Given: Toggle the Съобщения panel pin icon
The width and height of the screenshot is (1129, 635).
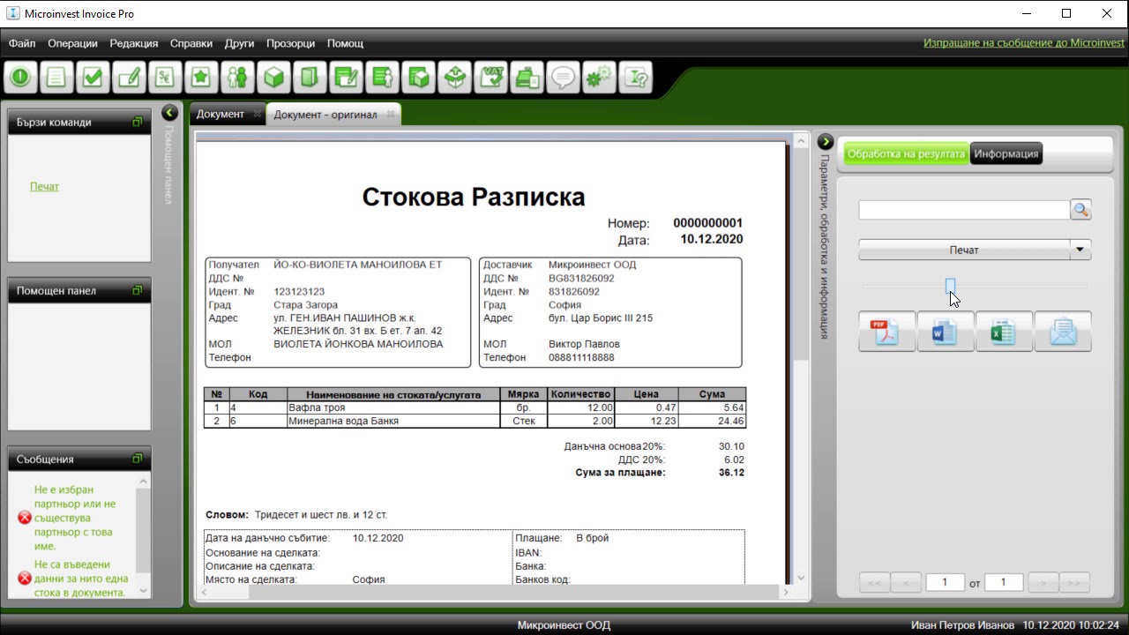Looking at the screenshot, I should click(138, 459).
